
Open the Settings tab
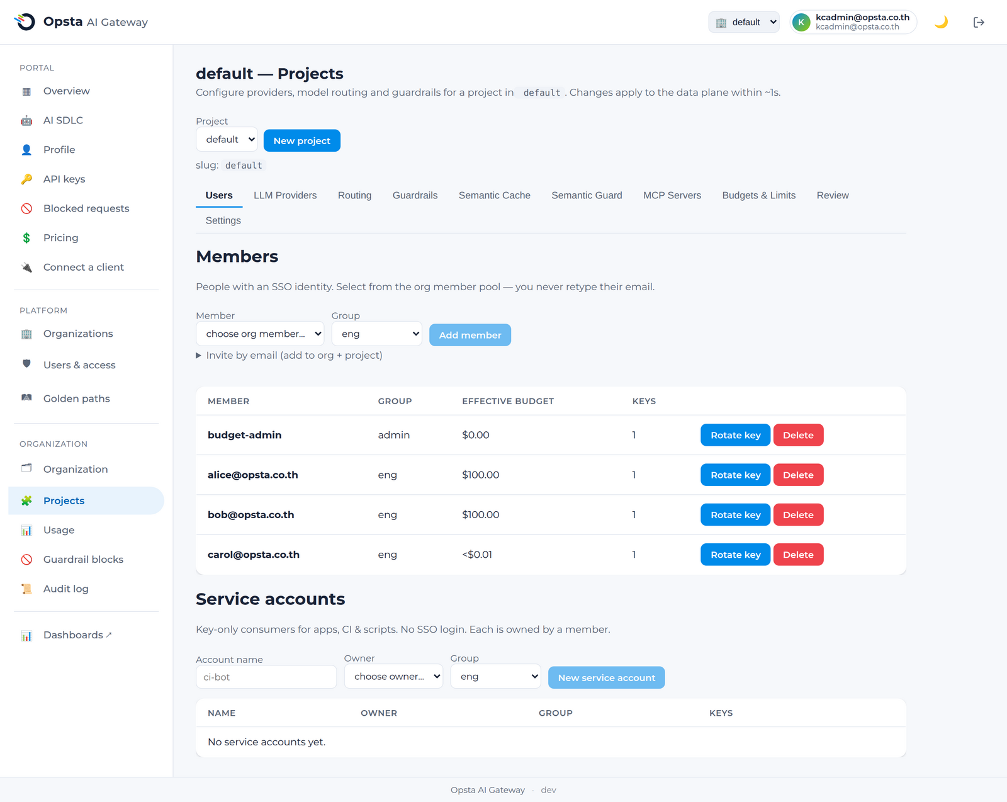[223, 220]
